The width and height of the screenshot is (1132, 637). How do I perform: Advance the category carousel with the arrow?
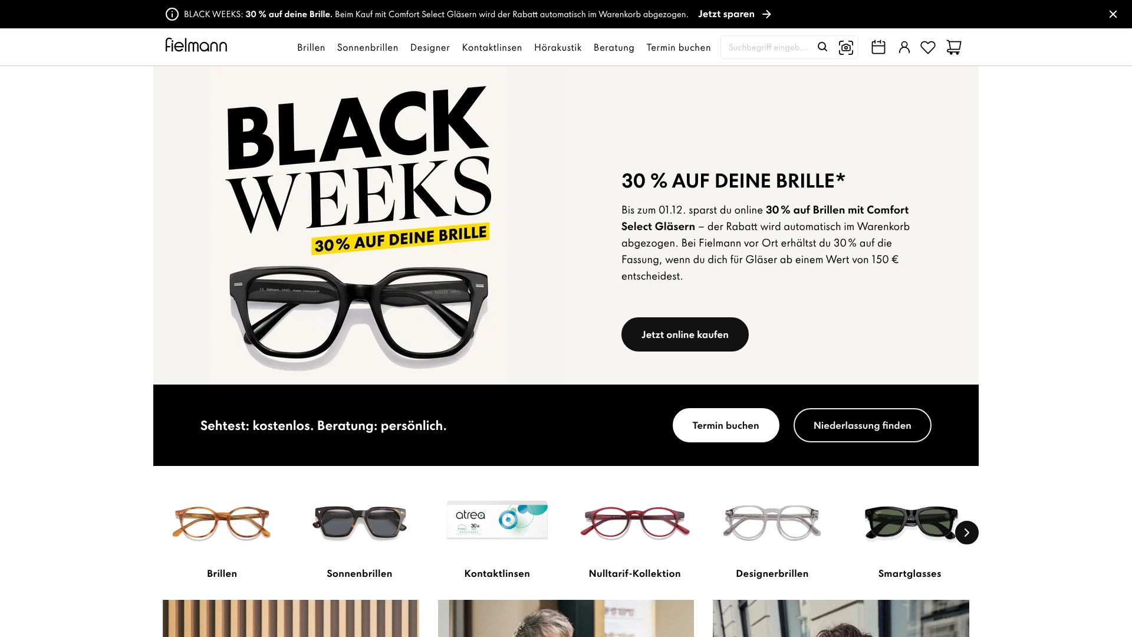[967, 533]
